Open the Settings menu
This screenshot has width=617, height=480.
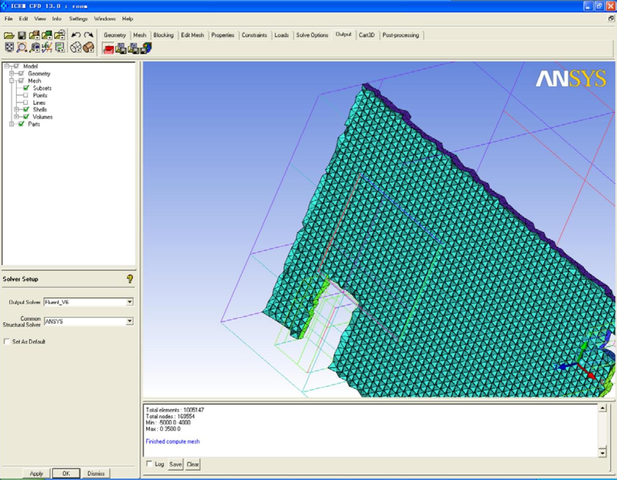[78, 19]
